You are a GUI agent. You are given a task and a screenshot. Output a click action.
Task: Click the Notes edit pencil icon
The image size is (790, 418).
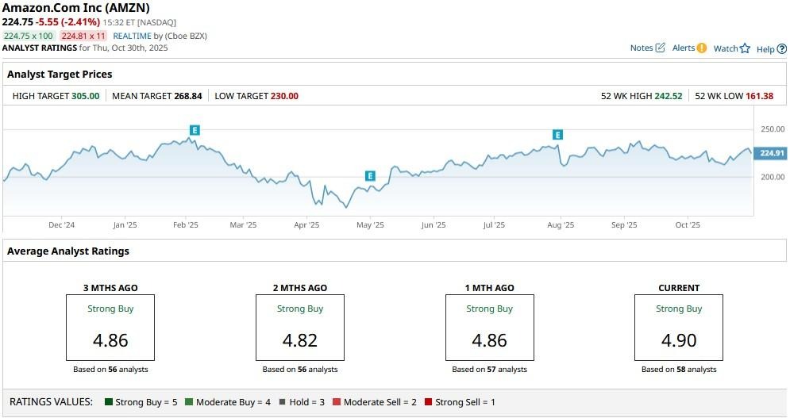tap(660, 48)
